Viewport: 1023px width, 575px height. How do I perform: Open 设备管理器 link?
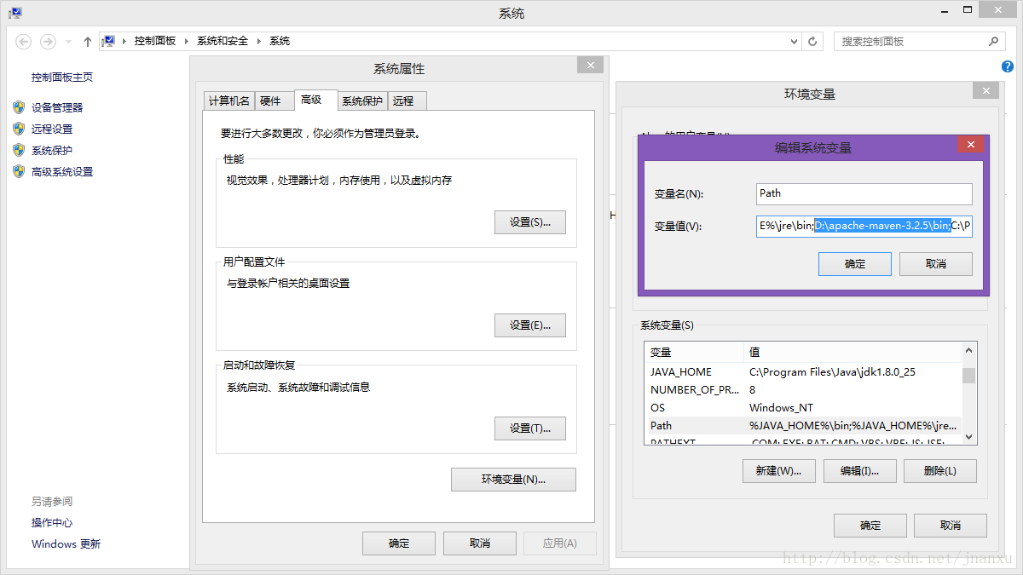pyautogui.click(x=57, y=107)
